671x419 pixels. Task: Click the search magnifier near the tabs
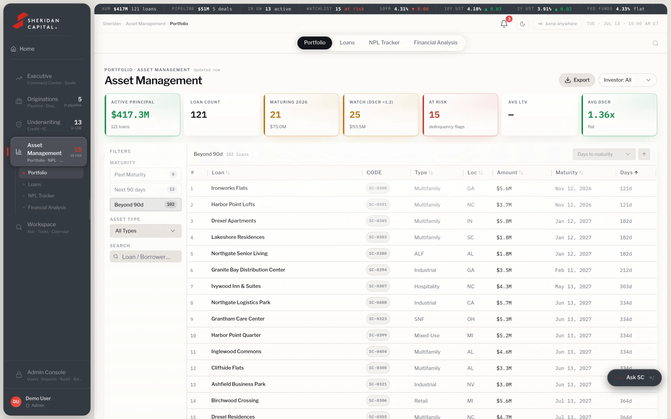pyautogui.click(x=655, y=43)
